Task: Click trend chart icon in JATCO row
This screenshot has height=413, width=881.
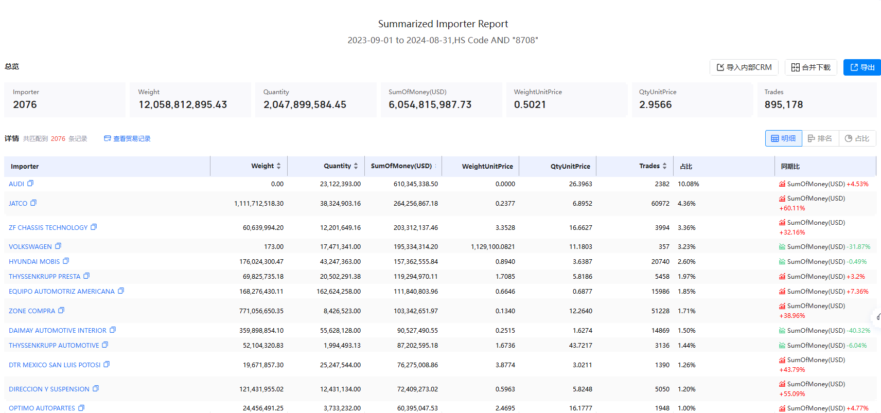Action: click(x=782, y=198)
